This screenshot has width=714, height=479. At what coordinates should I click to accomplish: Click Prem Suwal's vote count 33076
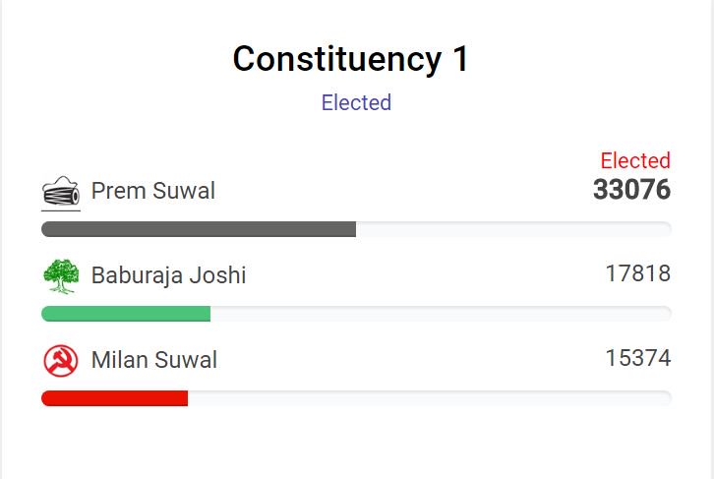[x=631, y=190]
